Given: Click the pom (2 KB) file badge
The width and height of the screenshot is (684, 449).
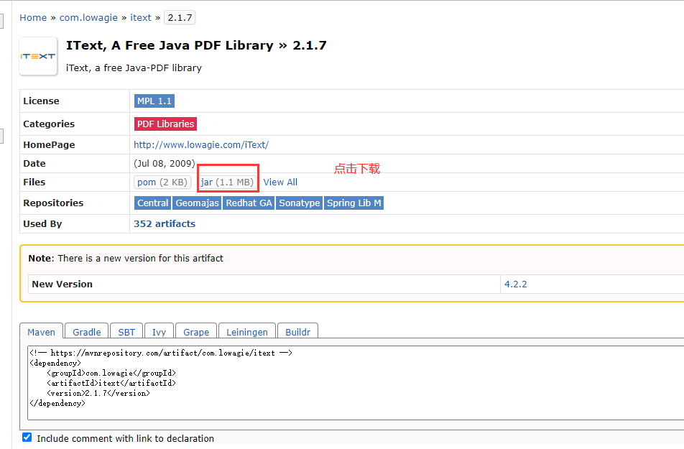Looking at the screenshot, I should pos(162,182).
